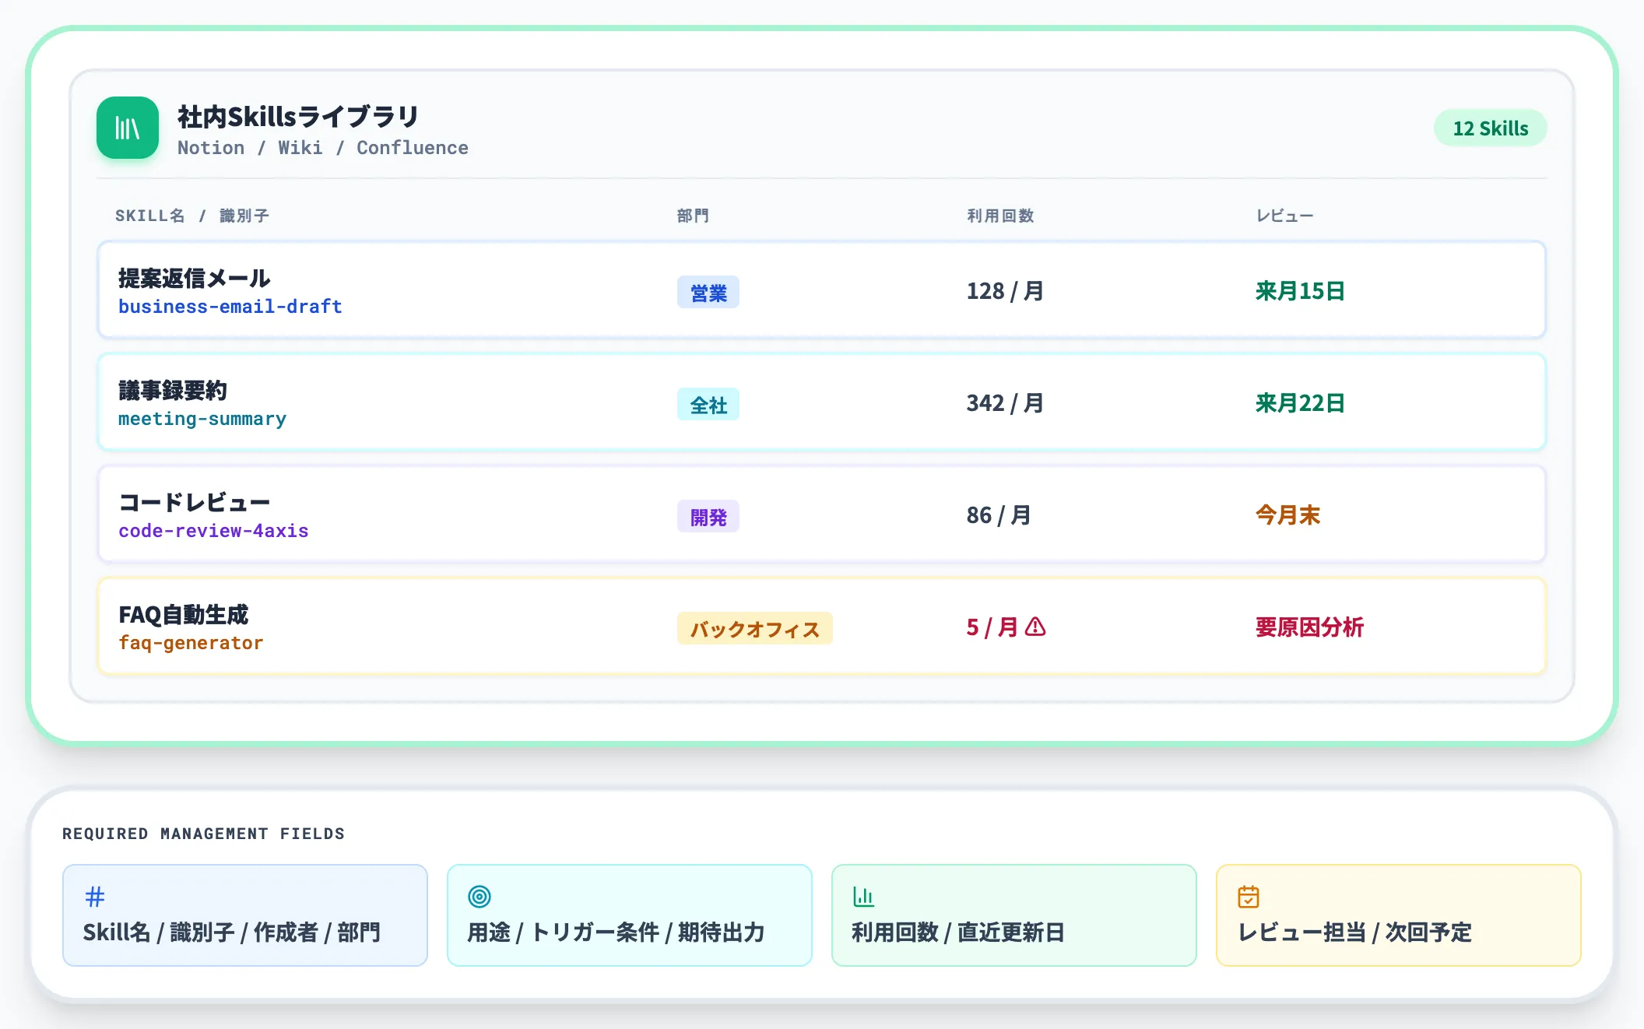The height and width of the screenshot is (1029, 1644).
Task: Open the faq-generator identifier link
Action: (191, 643)
